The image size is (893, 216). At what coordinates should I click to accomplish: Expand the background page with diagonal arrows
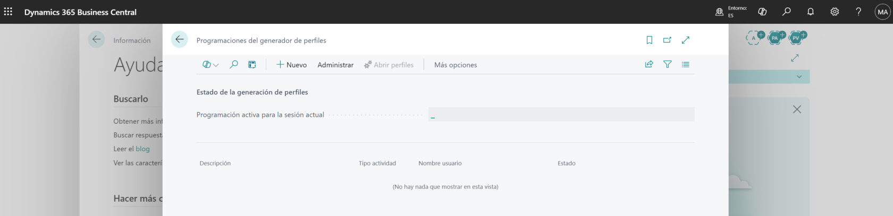795,58
